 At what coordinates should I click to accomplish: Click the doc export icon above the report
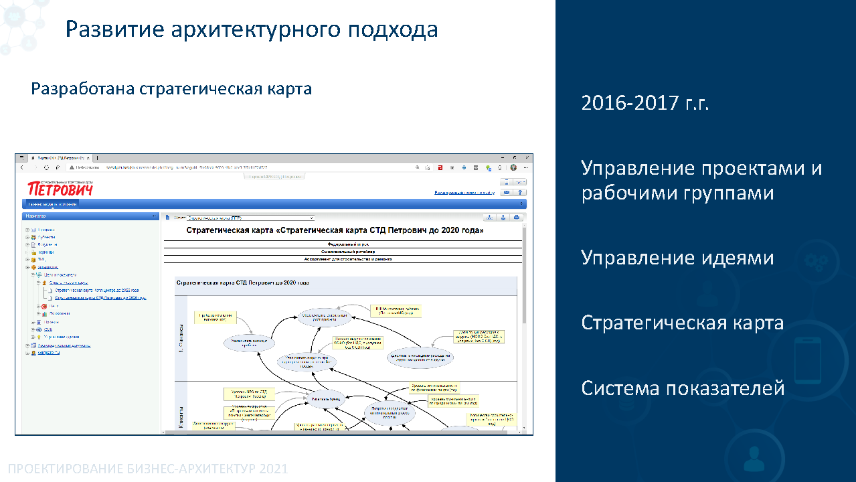click(x=490, y=217)
